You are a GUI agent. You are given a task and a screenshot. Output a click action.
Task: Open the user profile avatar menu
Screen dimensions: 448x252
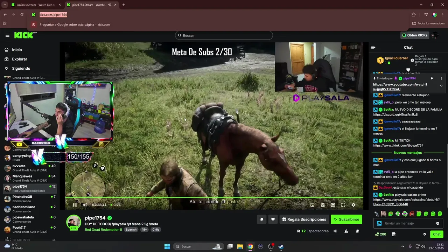click(435, 35)
